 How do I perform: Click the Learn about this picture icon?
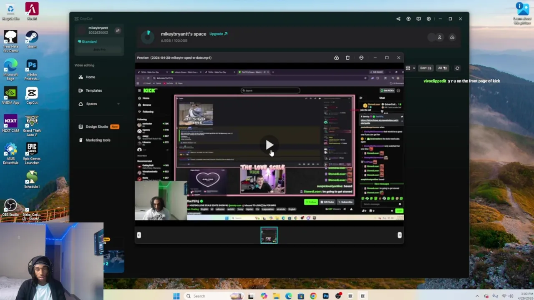(x=521, y=14)
